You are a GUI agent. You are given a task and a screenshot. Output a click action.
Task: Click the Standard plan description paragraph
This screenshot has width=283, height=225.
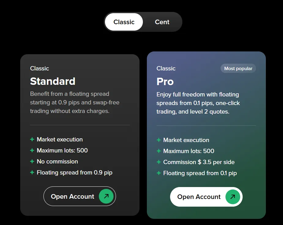(75, 102)
